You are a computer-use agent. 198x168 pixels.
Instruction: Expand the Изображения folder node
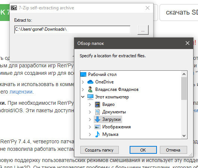tap(90, 127)
